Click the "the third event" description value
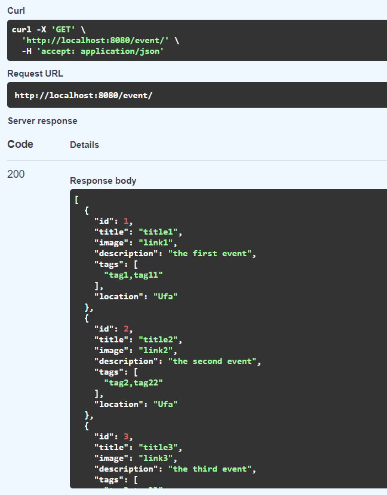This screenshot has width=387, height=495. click(x=210, y=469)
